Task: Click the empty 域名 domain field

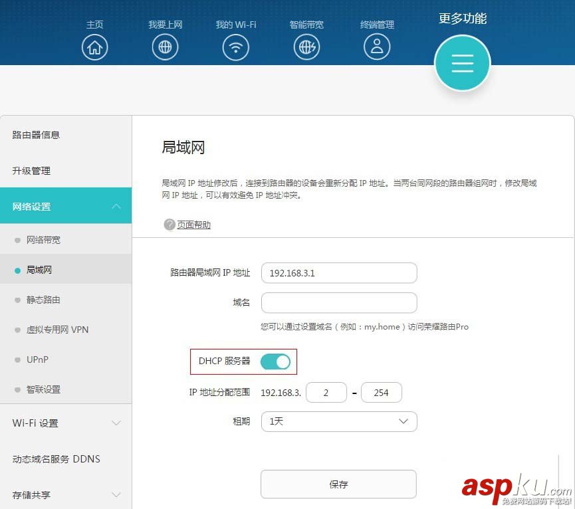Action: click(x=339, y=302)
